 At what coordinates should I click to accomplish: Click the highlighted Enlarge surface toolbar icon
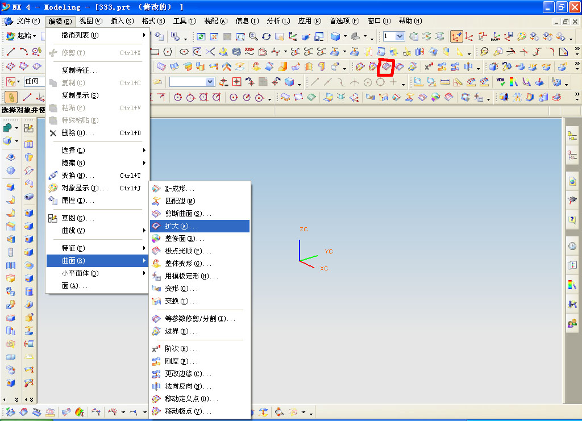click(386, 67)
